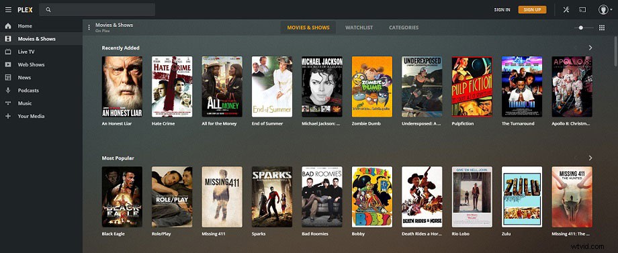Open All for the Money poster

[222, 87]
